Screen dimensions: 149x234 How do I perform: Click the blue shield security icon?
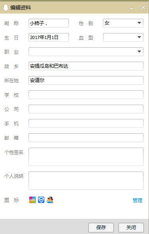coord(41,200)
